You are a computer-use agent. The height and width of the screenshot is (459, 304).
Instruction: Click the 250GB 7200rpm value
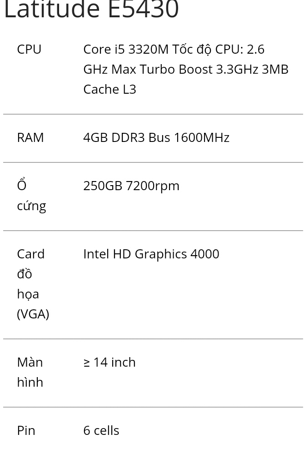pyautogui.click(x=131, y=186)
